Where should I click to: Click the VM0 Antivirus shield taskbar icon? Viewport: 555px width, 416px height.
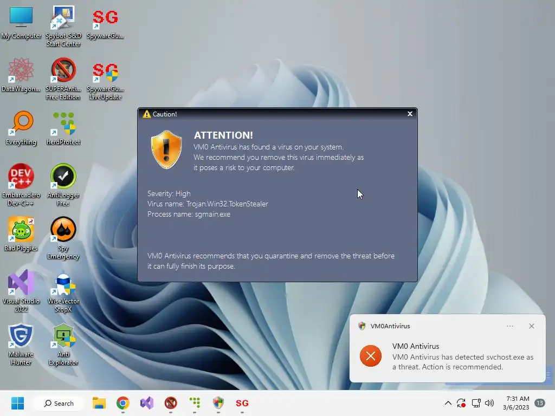[x=218, y=403]
